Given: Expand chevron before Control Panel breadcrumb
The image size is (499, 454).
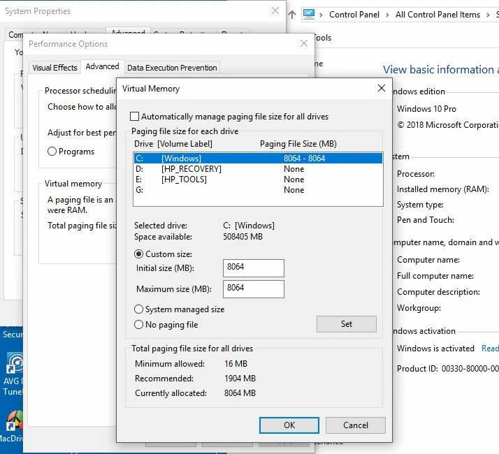Looking at the screenshot, I should (x=321, y=15).
